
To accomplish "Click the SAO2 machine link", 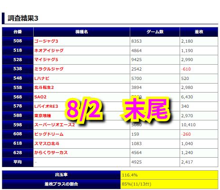I will (40, 97).
